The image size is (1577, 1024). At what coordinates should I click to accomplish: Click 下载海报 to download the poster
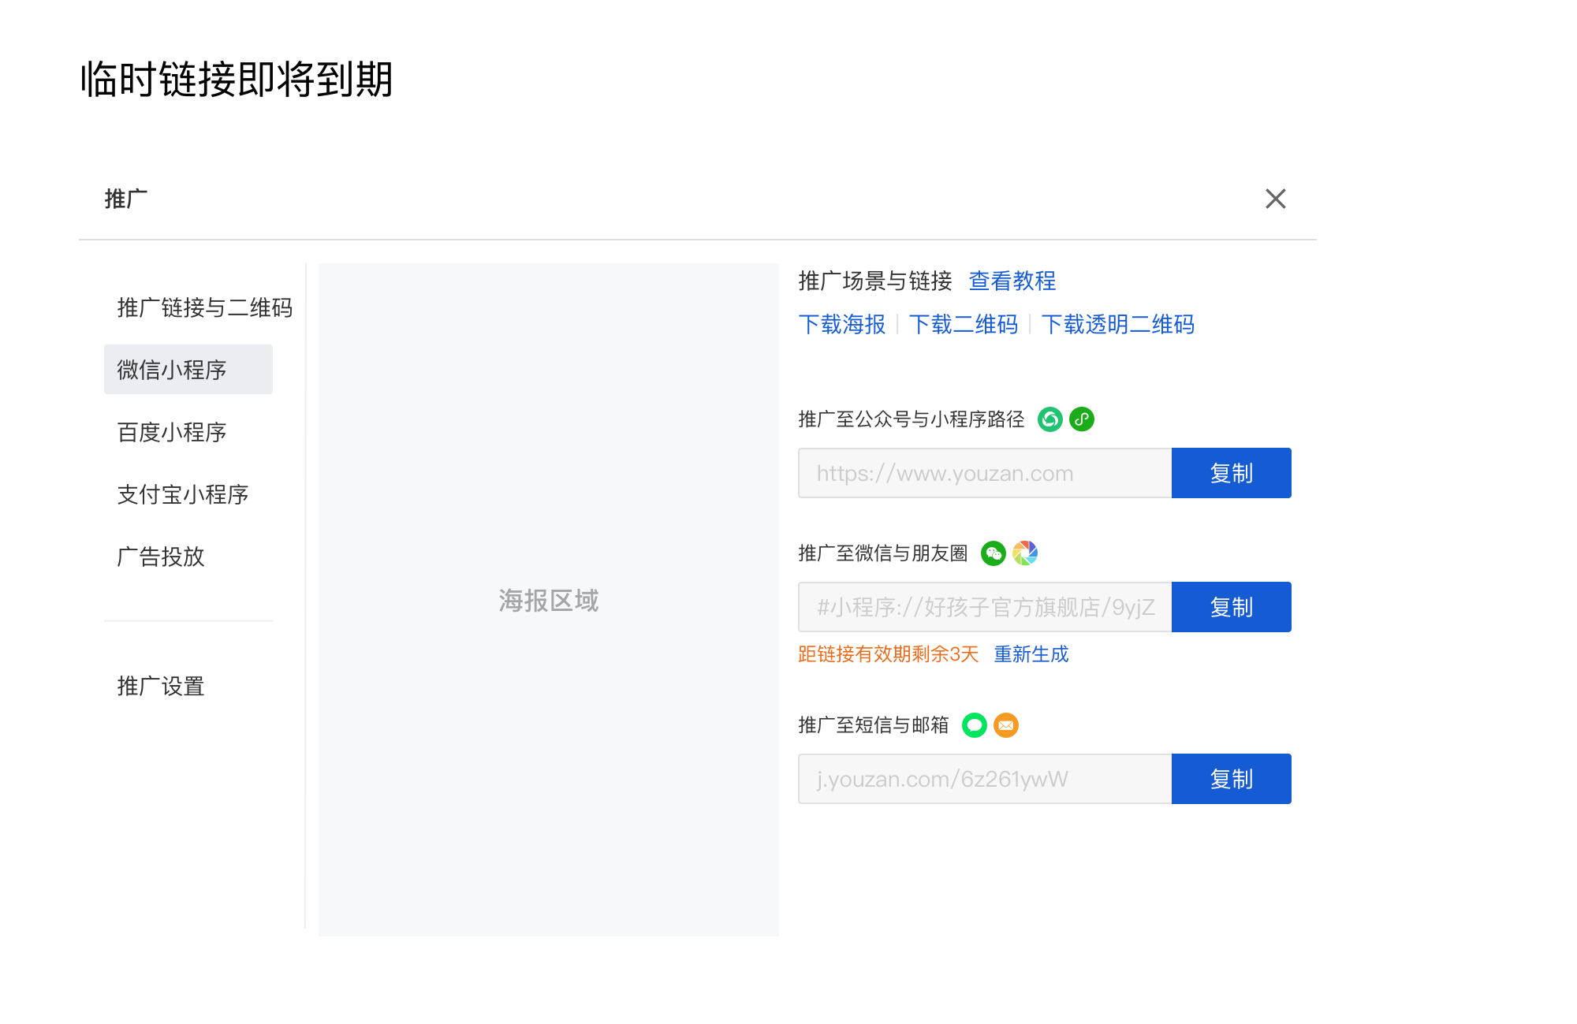click(x=842, y=324)
